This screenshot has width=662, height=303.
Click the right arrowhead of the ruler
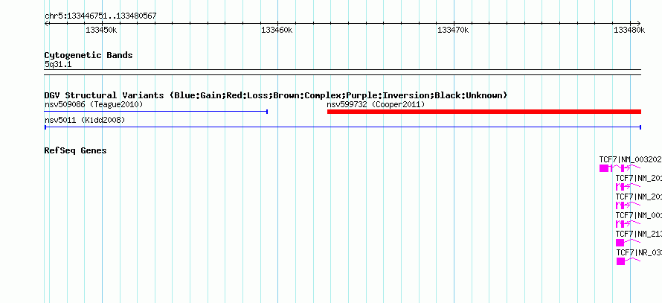(639, 23)
